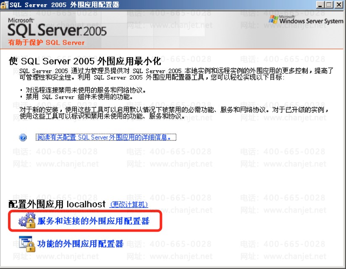The width and height of the screenshot is (346, 269).
Task: Click the blue question mark help icon
Action: coord(23,137)
